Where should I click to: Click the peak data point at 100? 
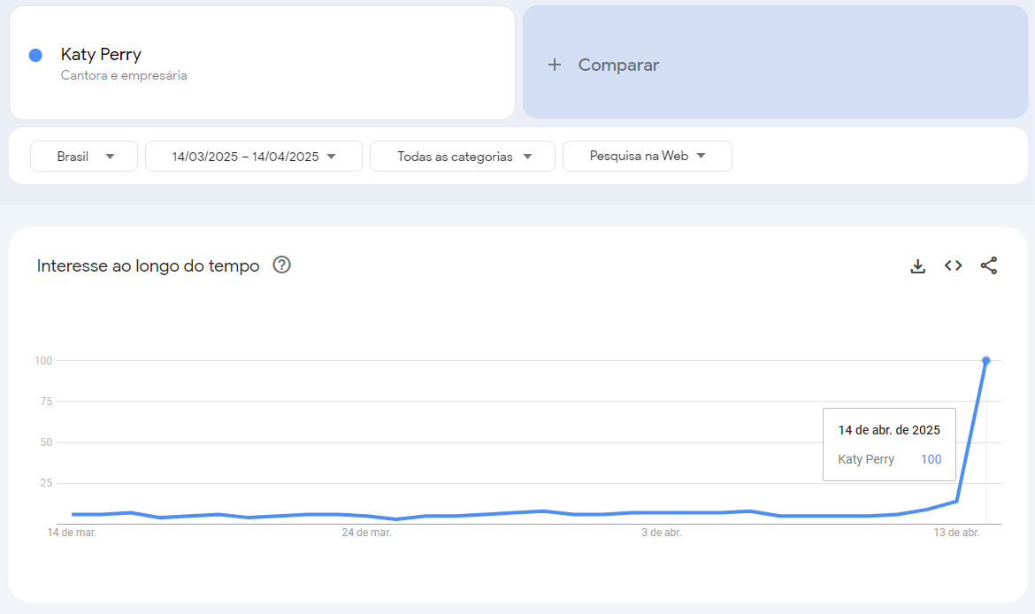986,360
